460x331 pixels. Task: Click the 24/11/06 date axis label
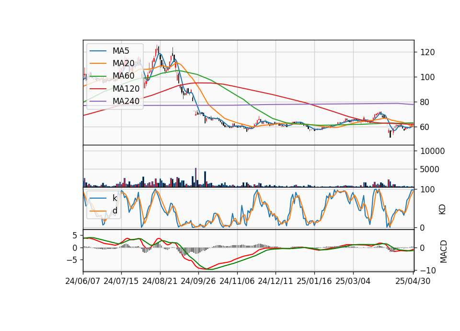[x=237, y=281]
